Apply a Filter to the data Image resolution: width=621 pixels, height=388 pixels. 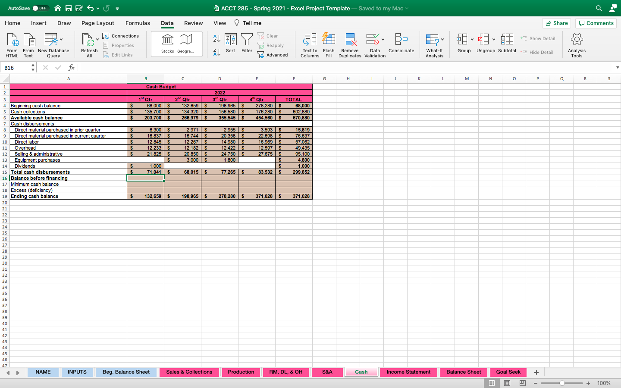[247, 44]
